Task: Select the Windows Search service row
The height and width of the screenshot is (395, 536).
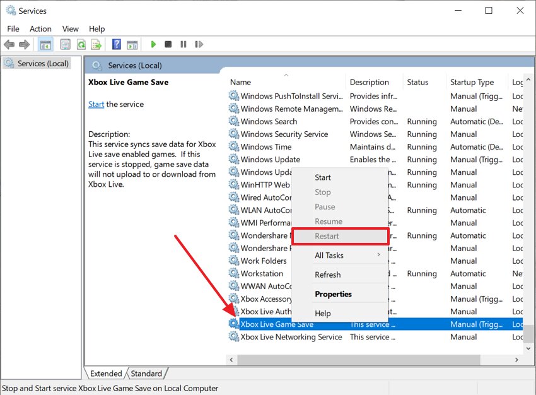Action: [x=375, y=121]
